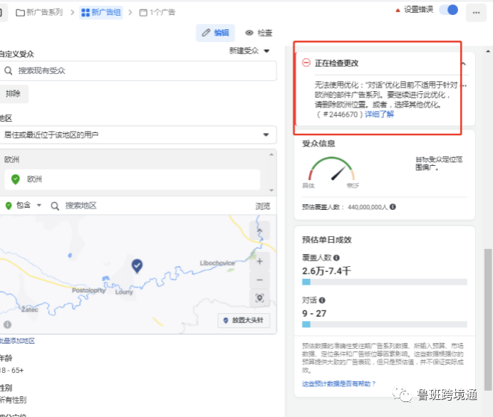Click the map locate-me button
Image resolution: width=493 pixels, height=417 pixels.
pos(260,297)
